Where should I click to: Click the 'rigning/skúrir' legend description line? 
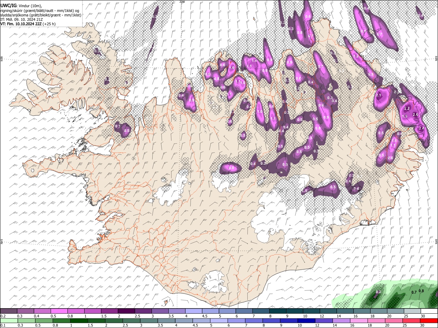click(40, 11)
